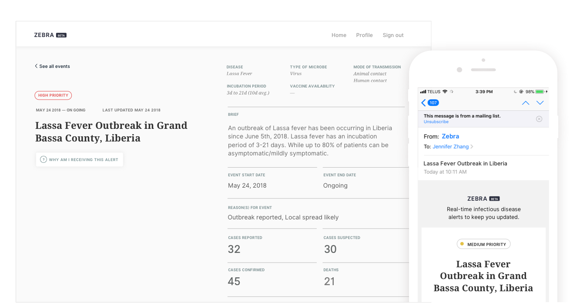570x303 pixels.
Task: Expand recipient details chevron beside Jennifer Zhang
Action: pyautogui.click(x=472, y=147)
